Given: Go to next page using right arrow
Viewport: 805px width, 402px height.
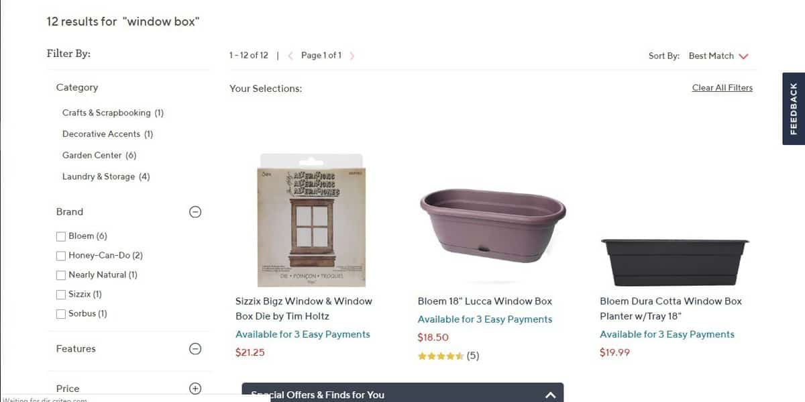Looking at the screenshot, I should [x=352, y=56].
